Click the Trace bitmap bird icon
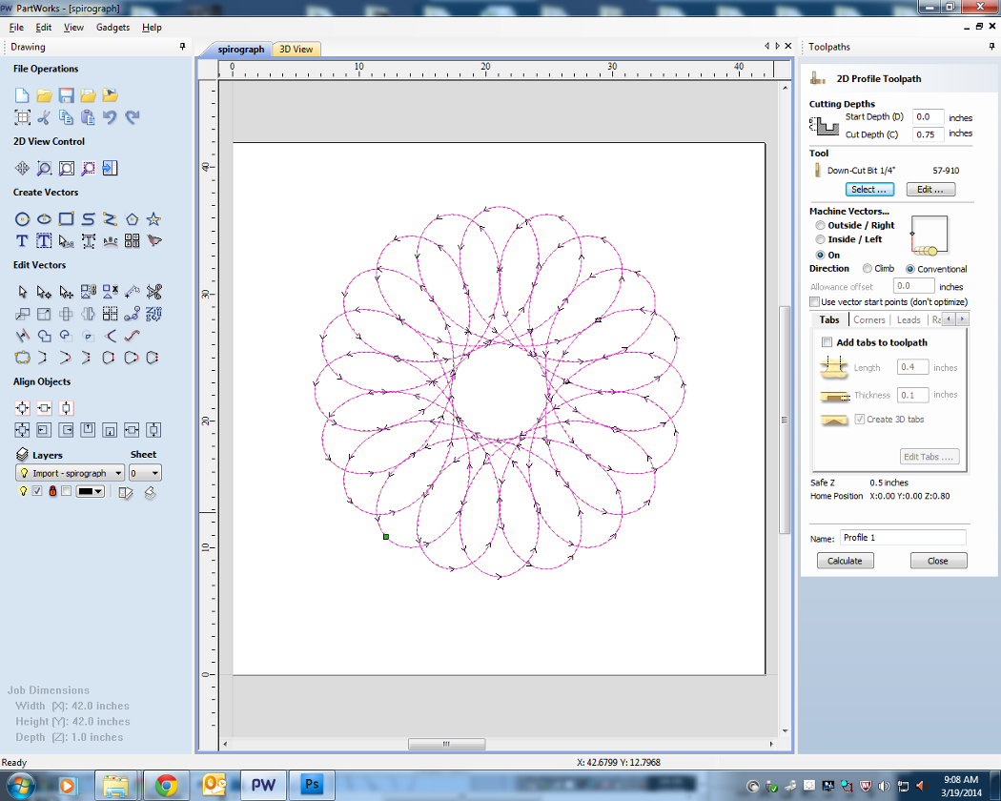The image size is (1001, 801). (153, 241)
